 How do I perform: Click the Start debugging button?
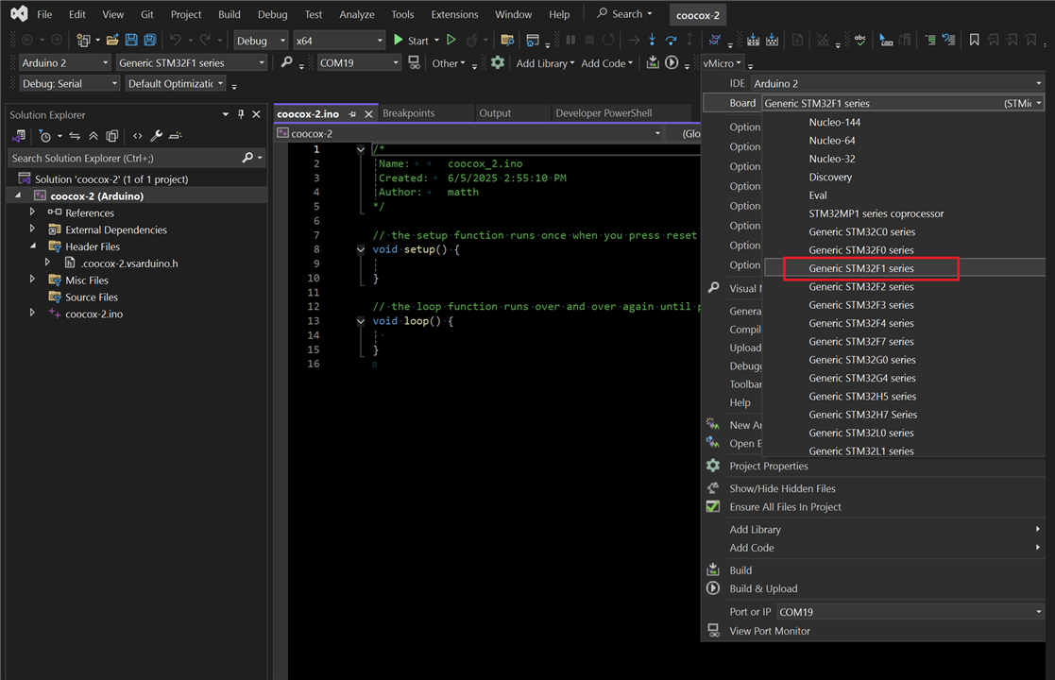410,41
